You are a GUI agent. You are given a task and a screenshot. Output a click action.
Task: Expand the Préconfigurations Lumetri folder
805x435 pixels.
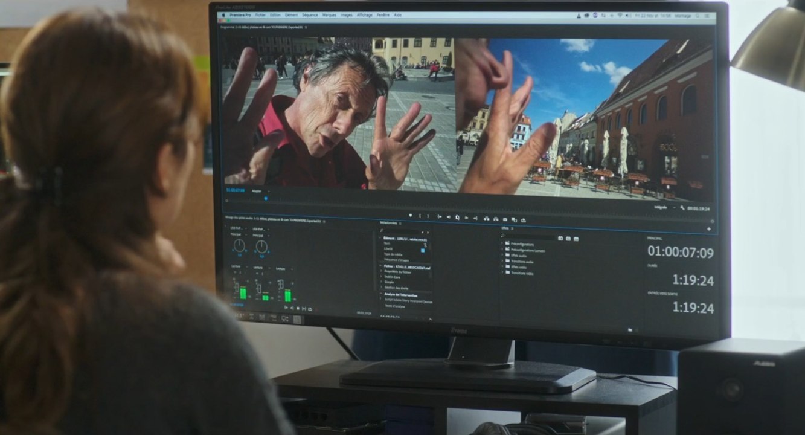[x=502, y=250]
